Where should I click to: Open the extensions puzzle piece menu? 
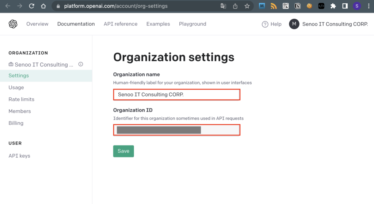click(333, 6)
